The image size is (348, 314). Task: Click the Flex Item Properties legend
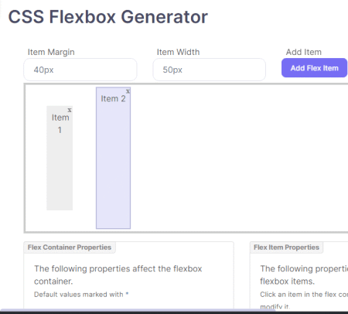coord(286,247)
